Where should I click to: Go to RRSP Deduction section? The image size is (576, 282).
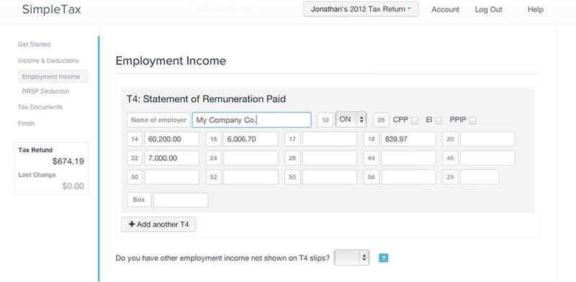(45, 91)
